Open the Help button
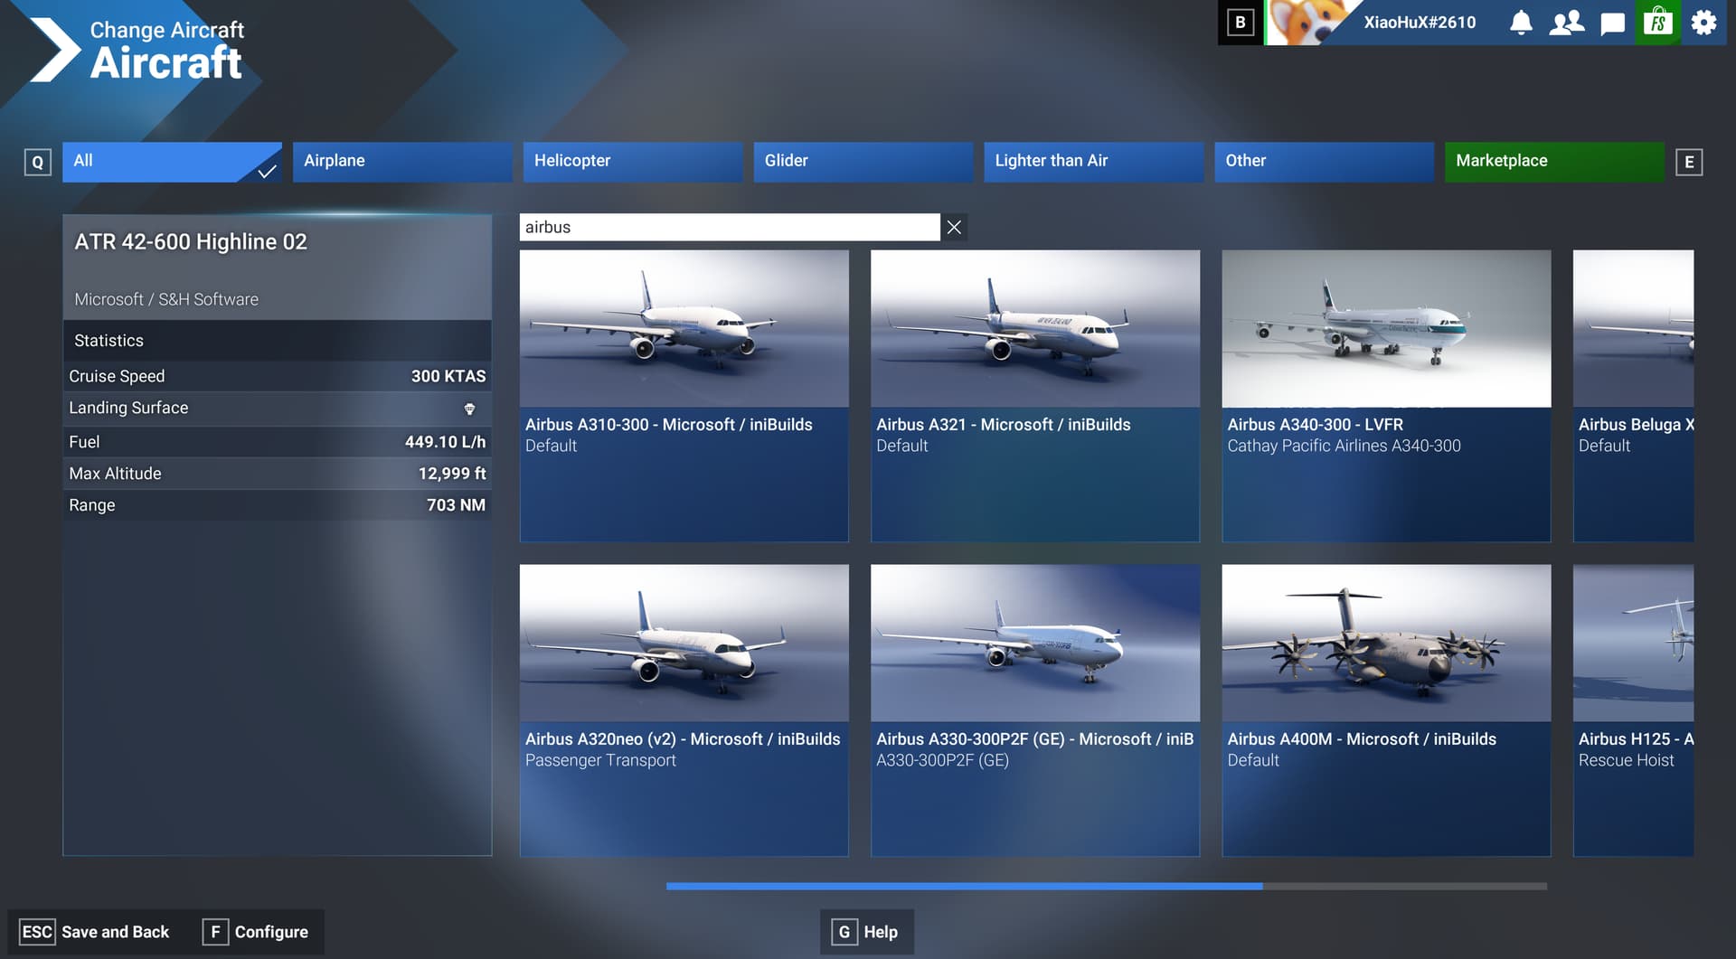 pyautogui.click(x=867, y=932)
